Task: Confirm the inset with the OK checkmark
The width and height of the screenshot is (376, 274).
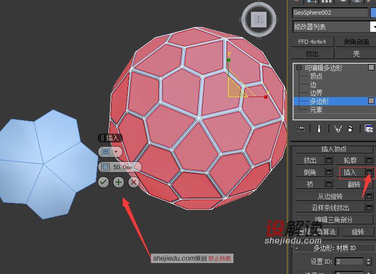Action: click(x=103, y=182)
